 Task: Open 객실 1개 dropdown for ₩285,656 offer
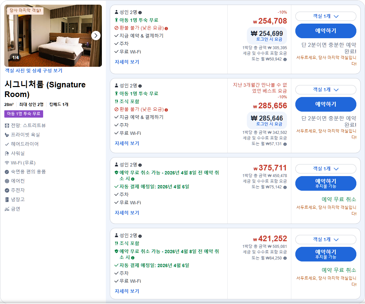[326, 90]
